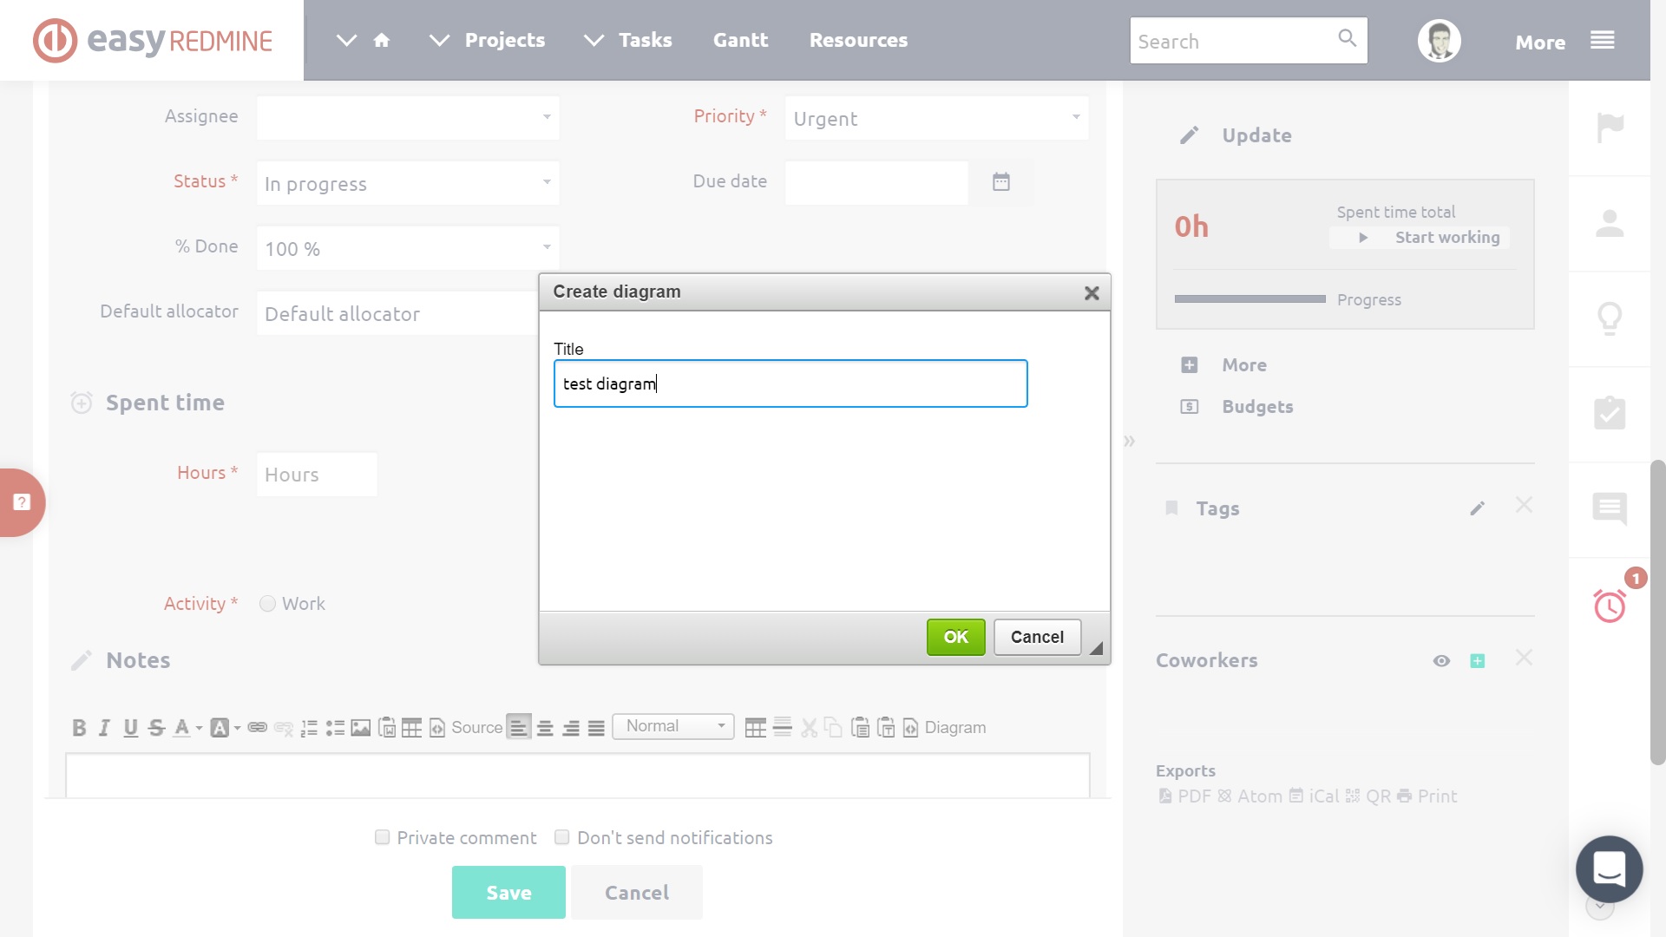The image size is (1666, 937).
Task: Click the Budgets link in the sidebar
Action: (1257, 406)
